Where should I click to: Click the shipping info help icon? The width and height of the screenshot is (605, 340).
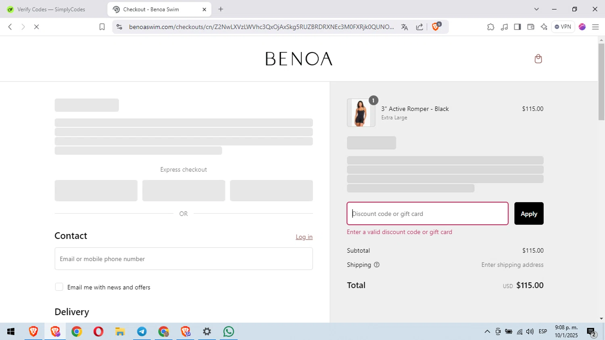[x=377, y=265]
